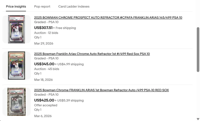Screen dimensions: 200x121
Task: Switch to the Pop report tab
Action: pyautogui.click(x=42, y=6)
